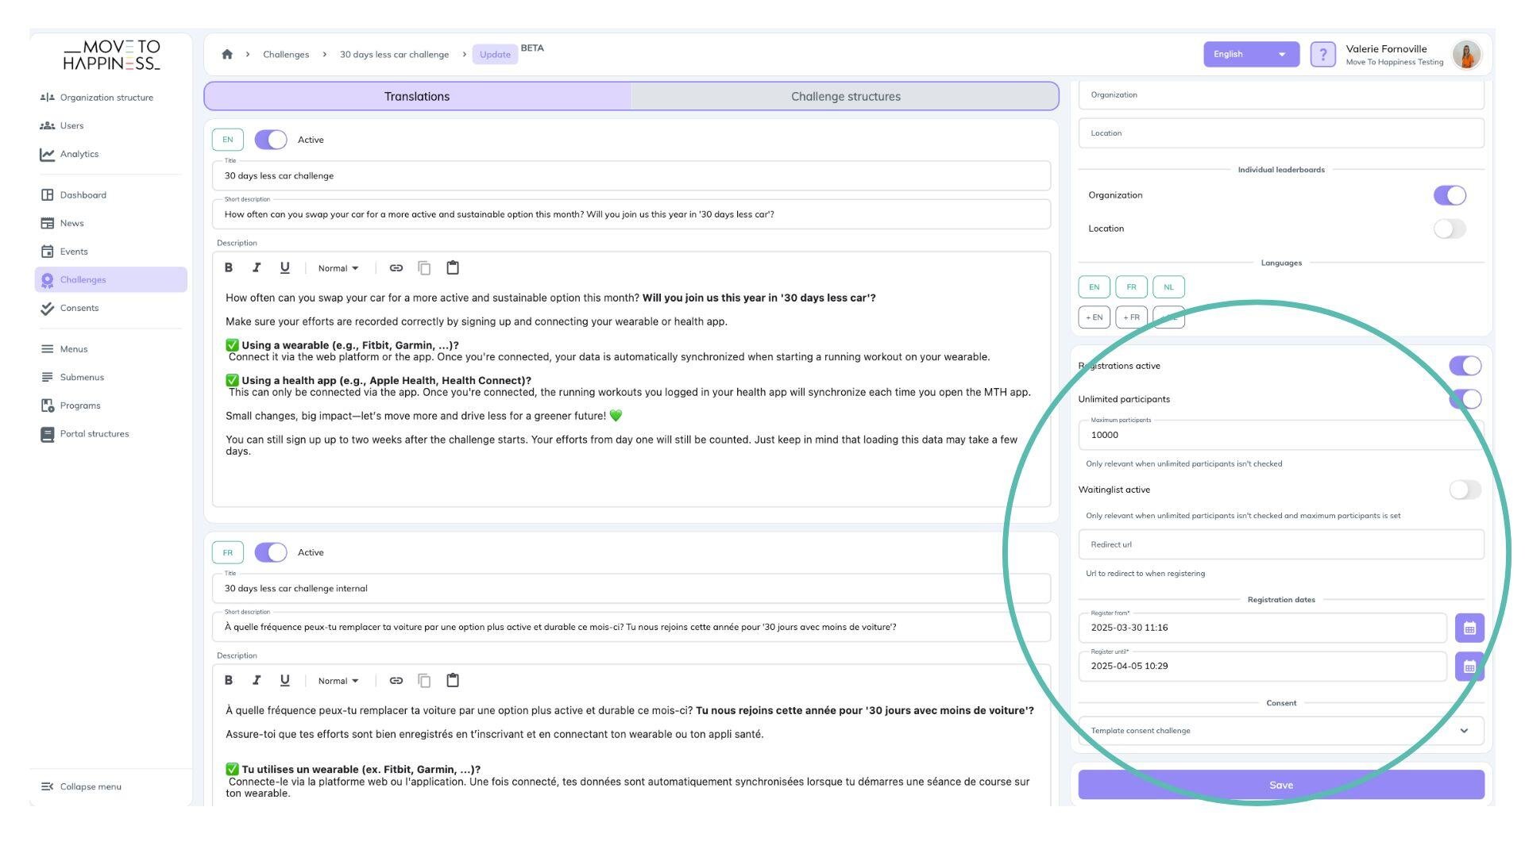The image size is (1525, 857).
Task: Toggle bold in the EN description editor
Action: coord(229,268)
